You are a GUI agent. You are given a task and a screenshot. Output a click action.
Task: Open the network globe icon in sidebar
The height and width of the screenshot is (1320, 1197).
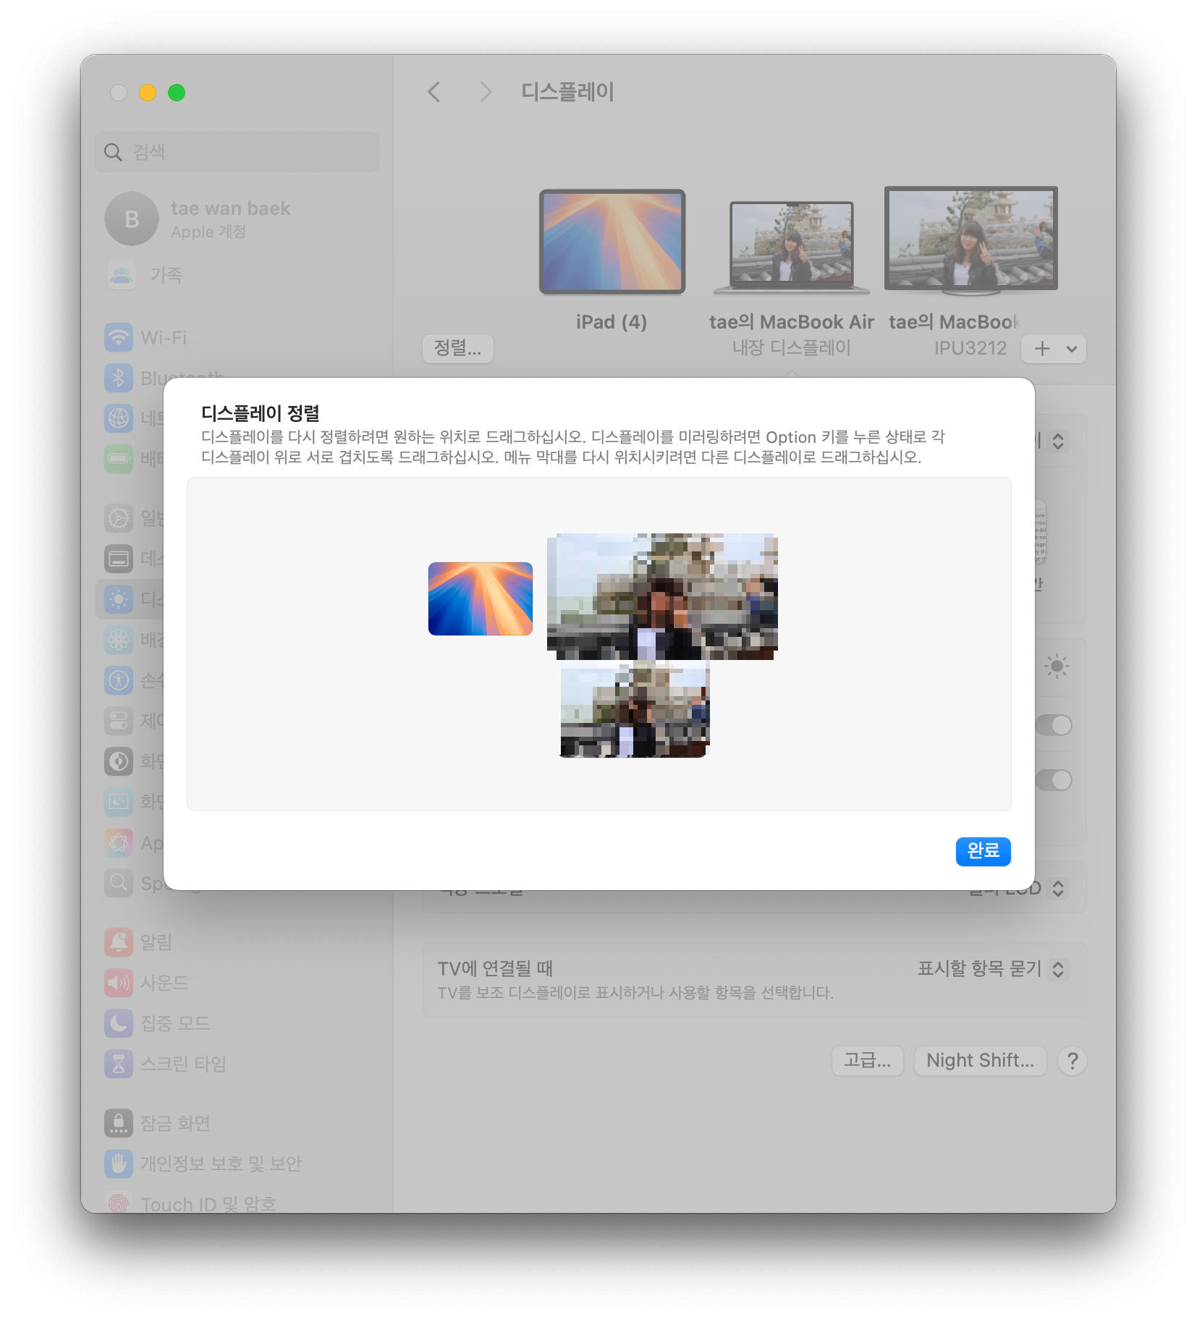[x=119, y=418]
